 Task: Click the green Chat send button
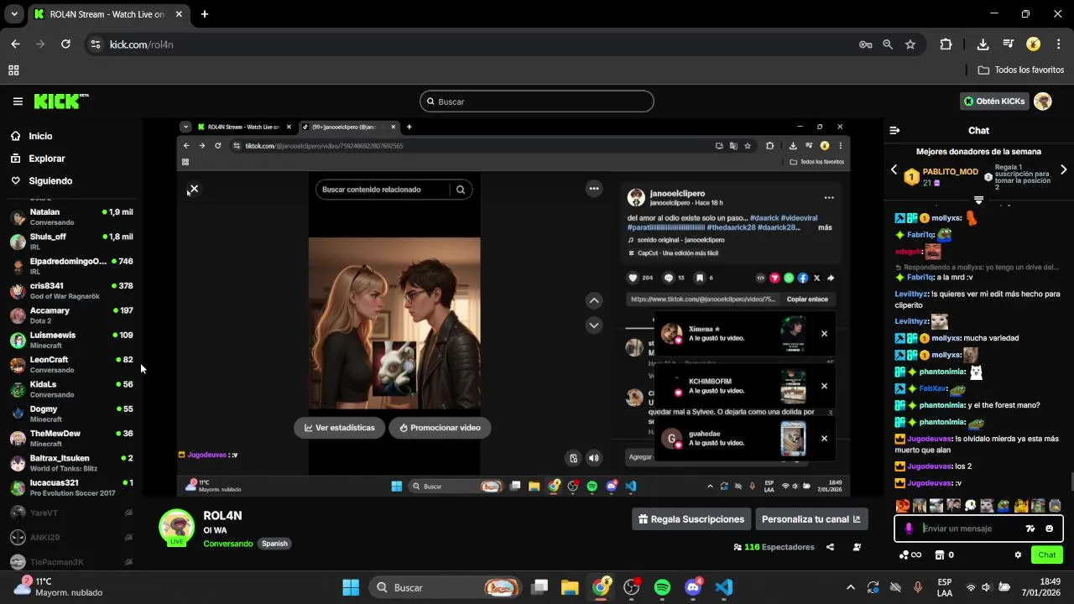pyautogui.click(x=1047, y=555)
